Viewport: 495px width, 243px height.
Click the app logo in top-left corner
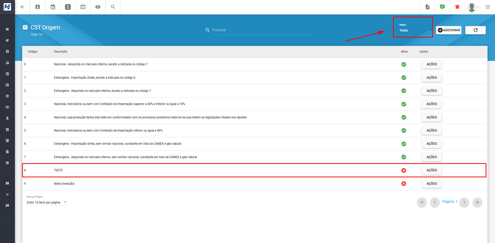pos(7,7)
